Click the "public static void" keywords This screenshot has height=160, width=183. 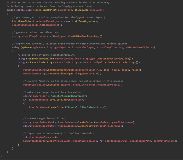tap(19, 10)
